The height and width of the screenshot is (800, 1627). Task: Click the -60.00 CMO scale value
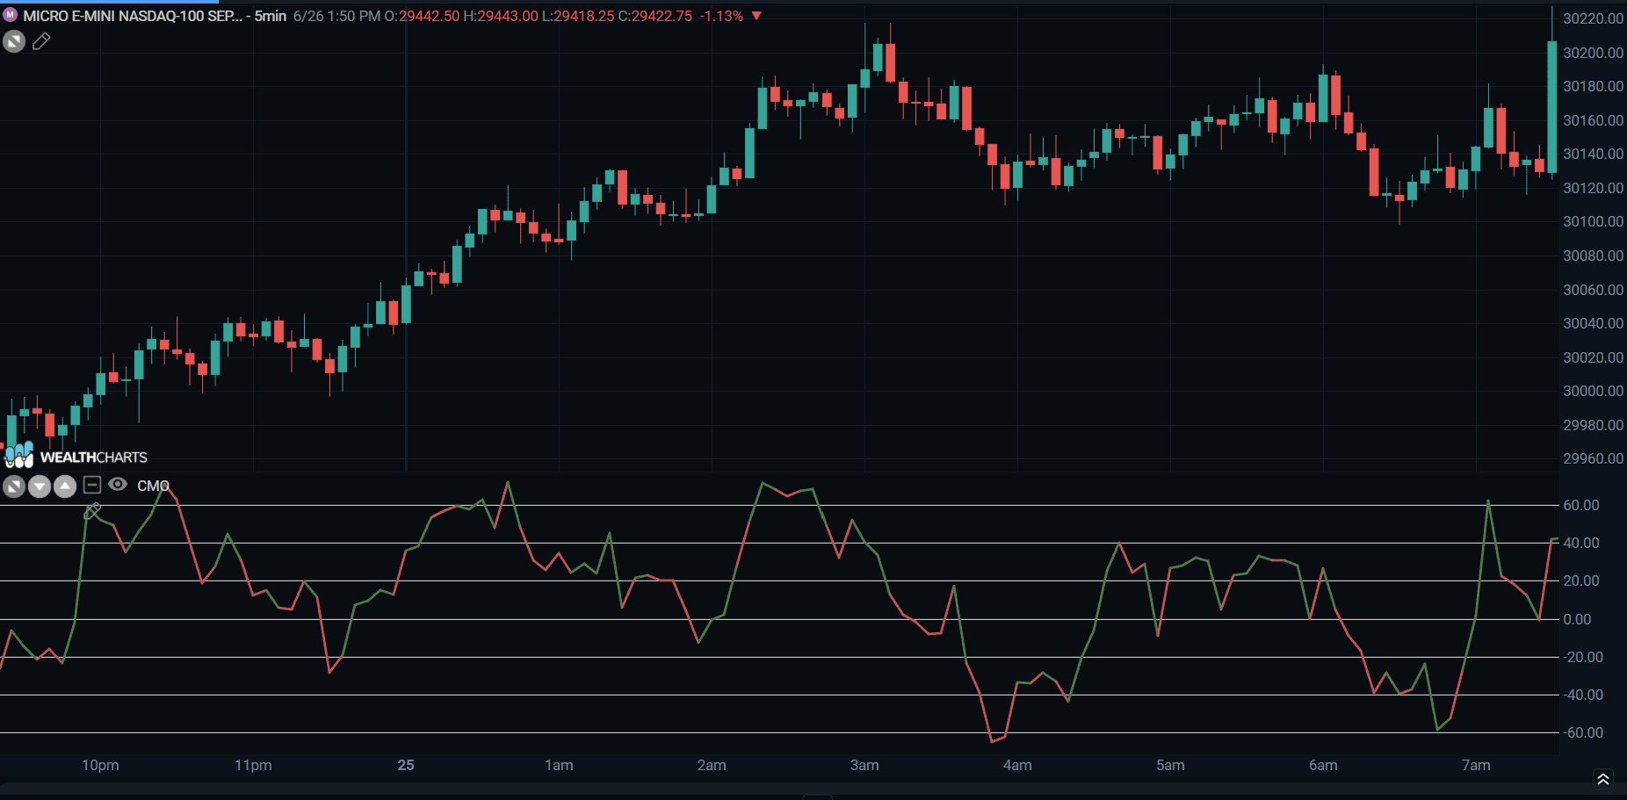click(1583, 732)
